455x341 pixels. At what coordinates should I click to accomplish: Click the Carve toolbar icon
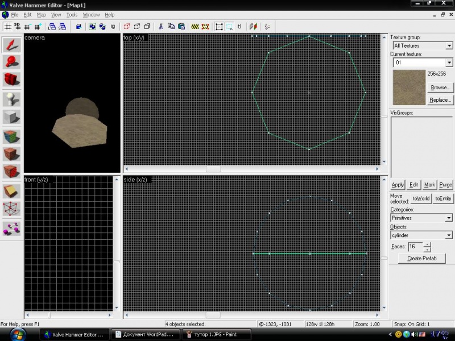click(78, 27)
